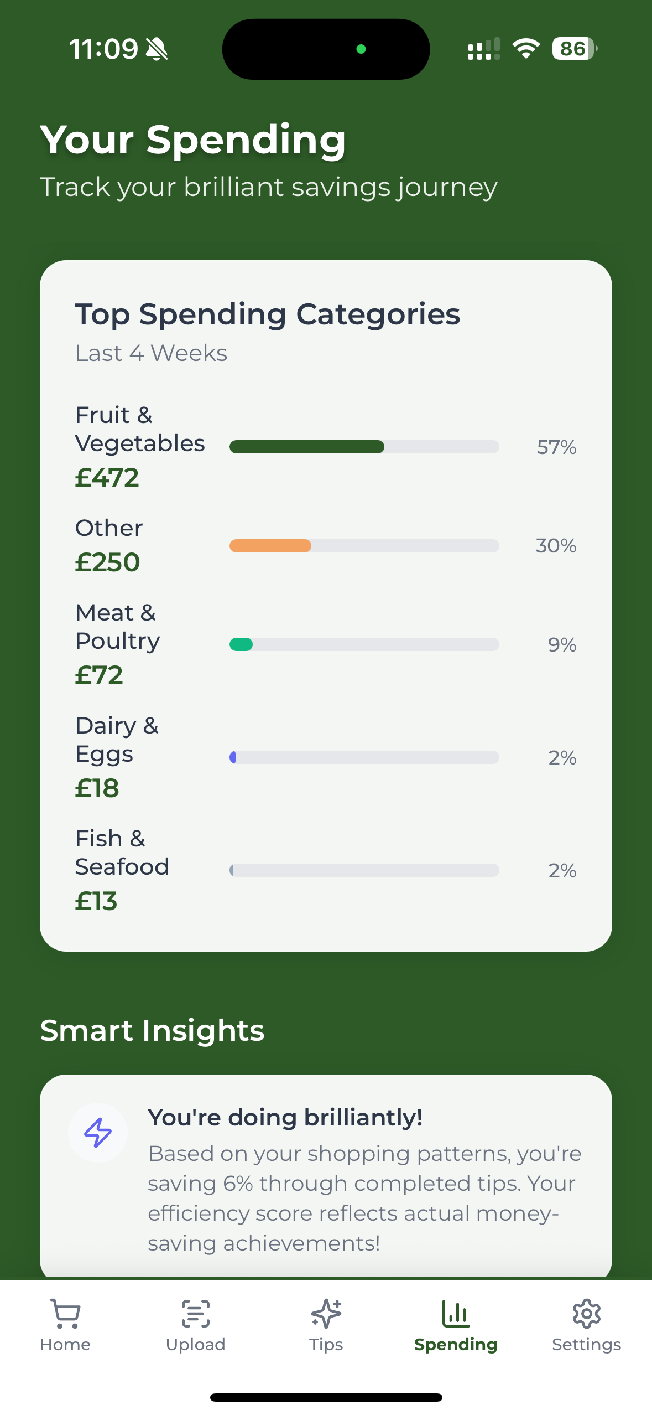
Task: Tap the 57% percentage label
Action: pos(556,447)
